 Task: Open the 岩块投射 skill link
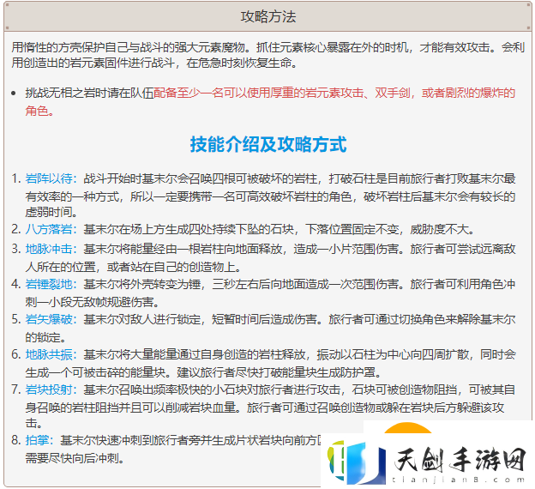coord(49,389)
